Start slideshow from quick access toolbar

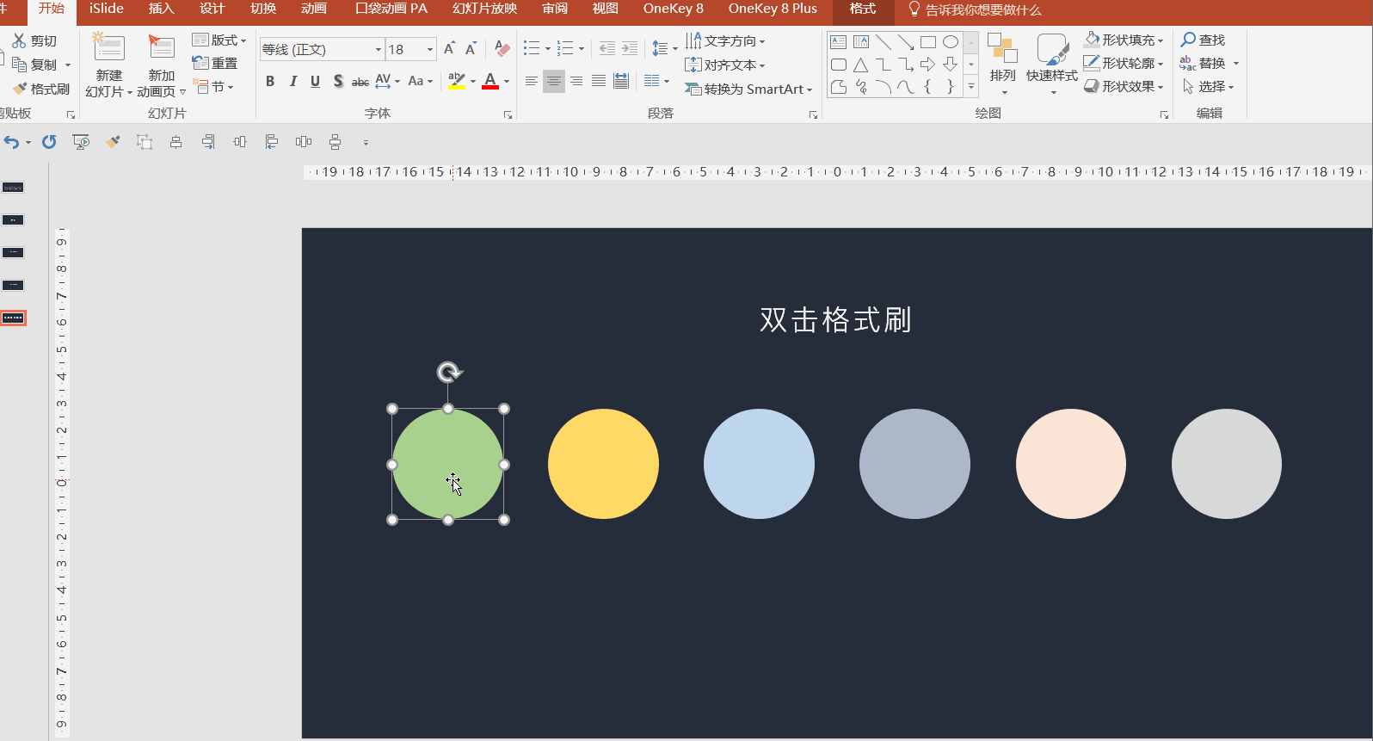pyautogui.click(x=81, y=142)
